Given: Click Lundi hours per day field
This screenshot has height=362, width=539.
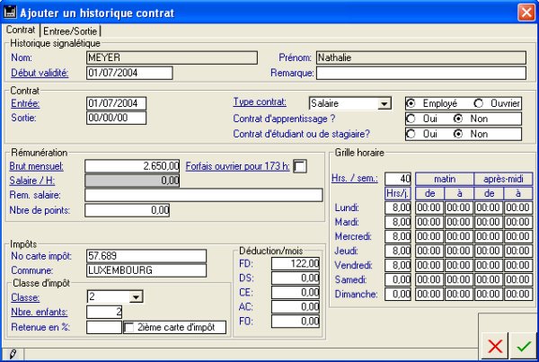Looking at the screenshot, I should coord(398,207).
